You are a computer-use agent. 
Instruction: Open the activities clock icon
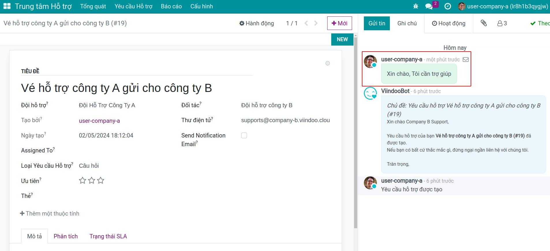[448, 6]
